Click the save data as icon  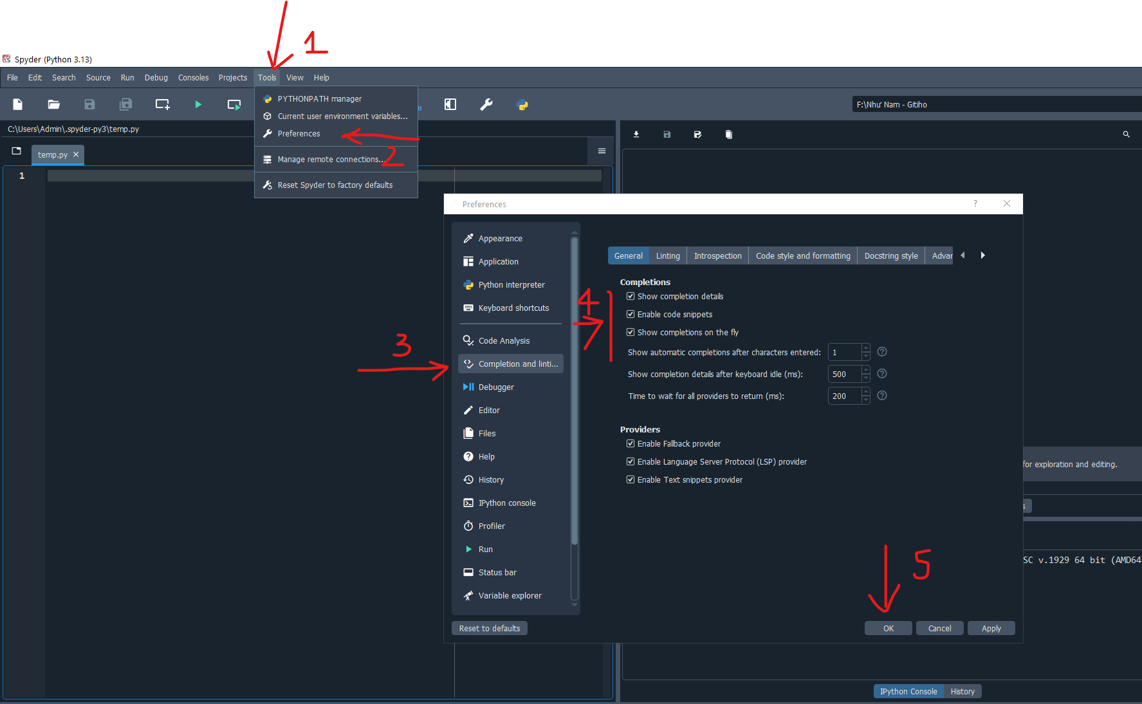click(698, 134)
